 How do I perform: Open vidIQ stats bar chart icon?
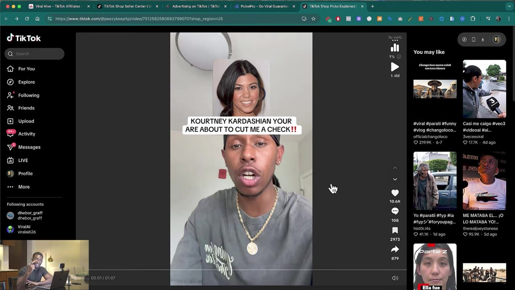click(x=395, y=48)
